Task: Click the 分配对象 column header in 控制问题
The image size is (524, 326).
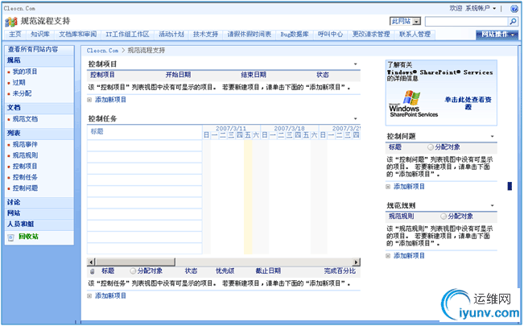Action: tap(448, 147)
